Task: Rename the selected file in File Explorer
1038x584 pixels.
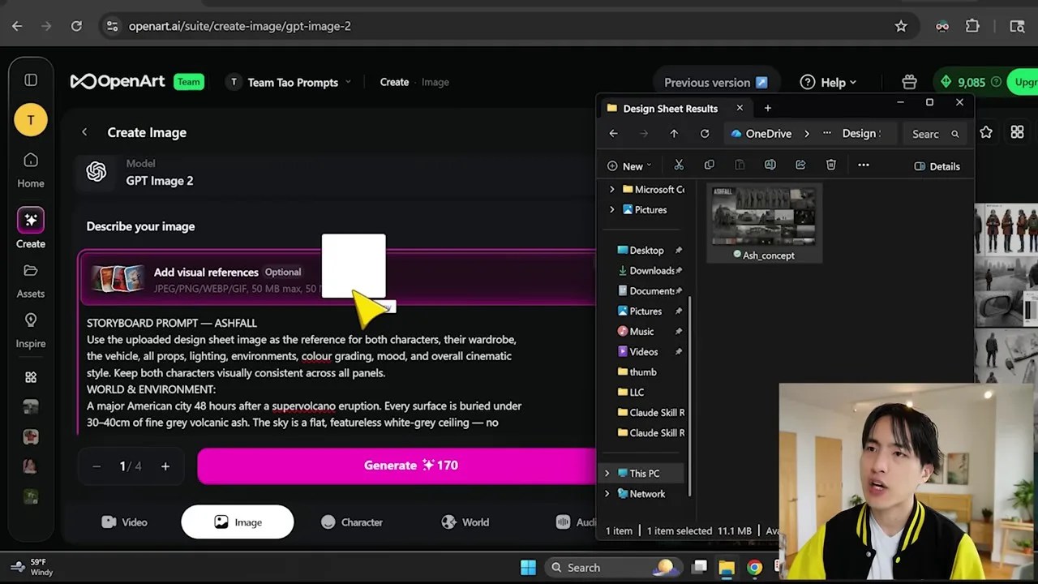Action: coord(770,165)
